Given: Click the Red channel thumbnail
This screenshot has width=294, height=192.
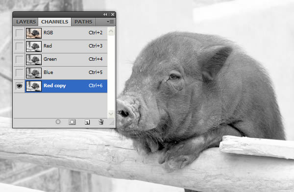Looking at the screenshot, I should [x=34, y=47].
